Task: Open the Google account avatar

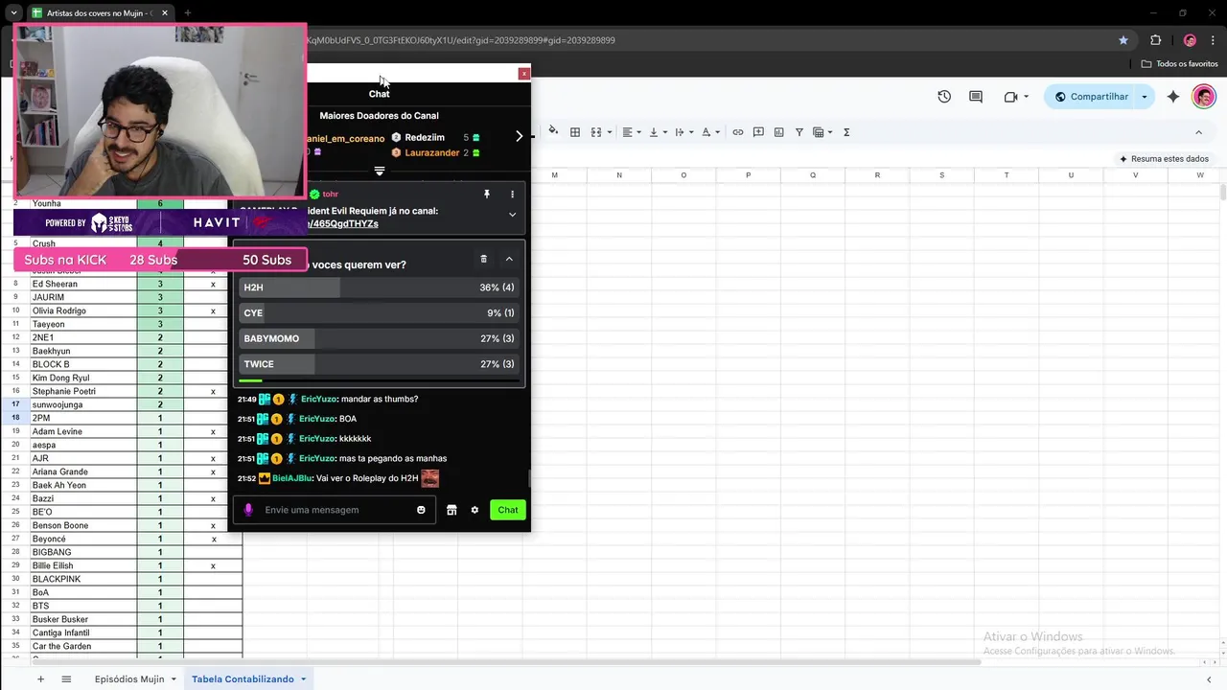Action: (1204, 97)
